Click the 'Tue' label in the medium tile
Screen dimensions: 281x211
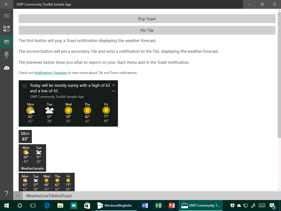click(x=39, y=148)
